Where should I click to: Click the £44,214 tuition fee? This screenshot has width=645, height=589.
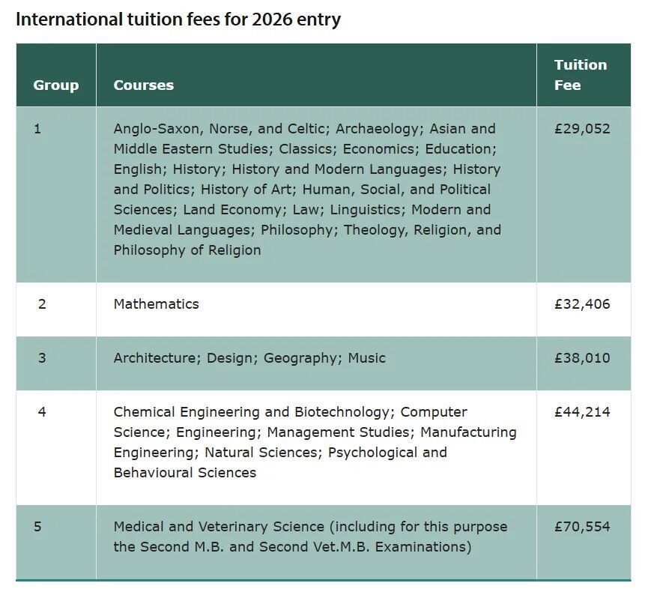582,412
